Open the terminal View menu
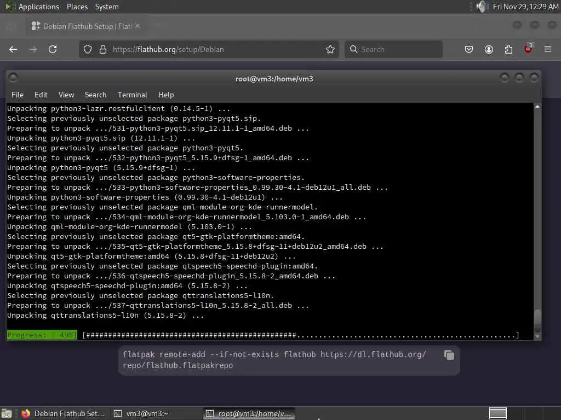 pos(66,95)
